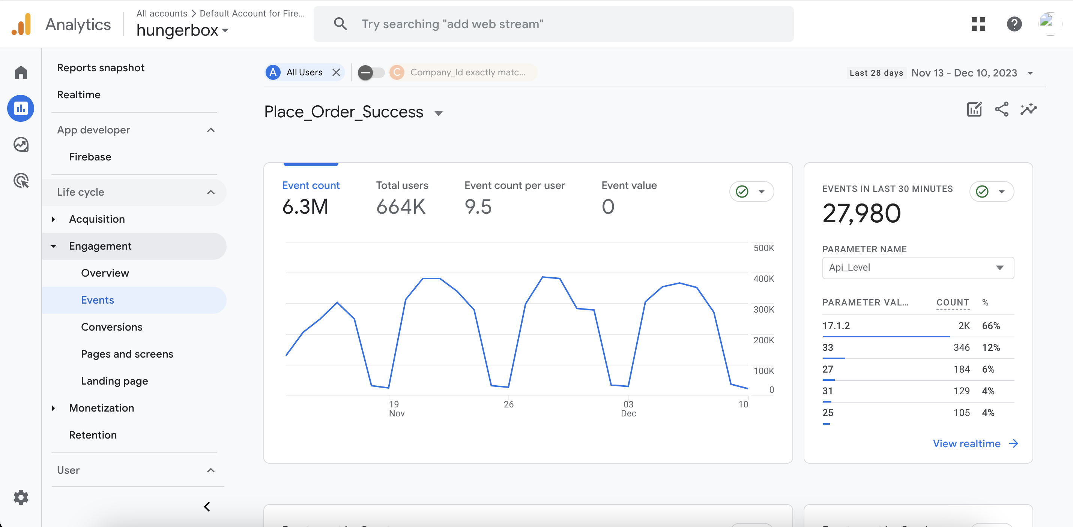Open the Google apps grid icon

978,24
